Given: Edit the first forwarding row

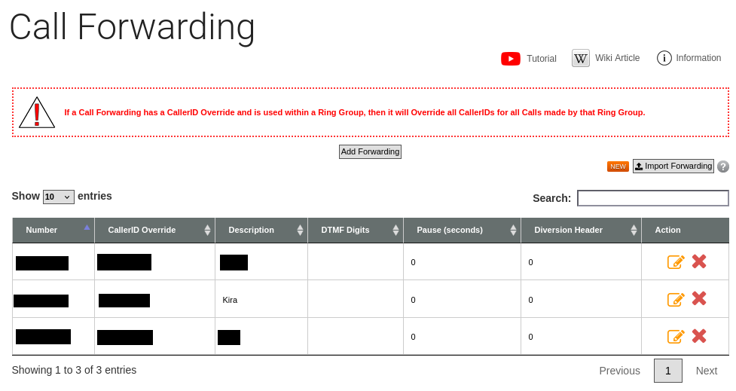Looking at the screenshot, I should tap(676, 261).
